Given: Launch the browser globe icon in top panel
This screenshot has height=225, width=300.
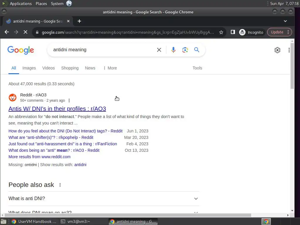Looking at the screenshot, I should (69, 4).
